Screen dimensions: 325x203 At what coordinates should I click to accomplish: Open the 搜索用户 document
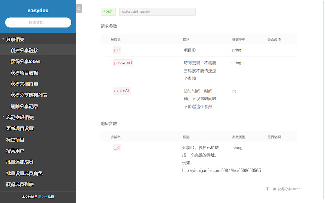[x=15, y=151]
